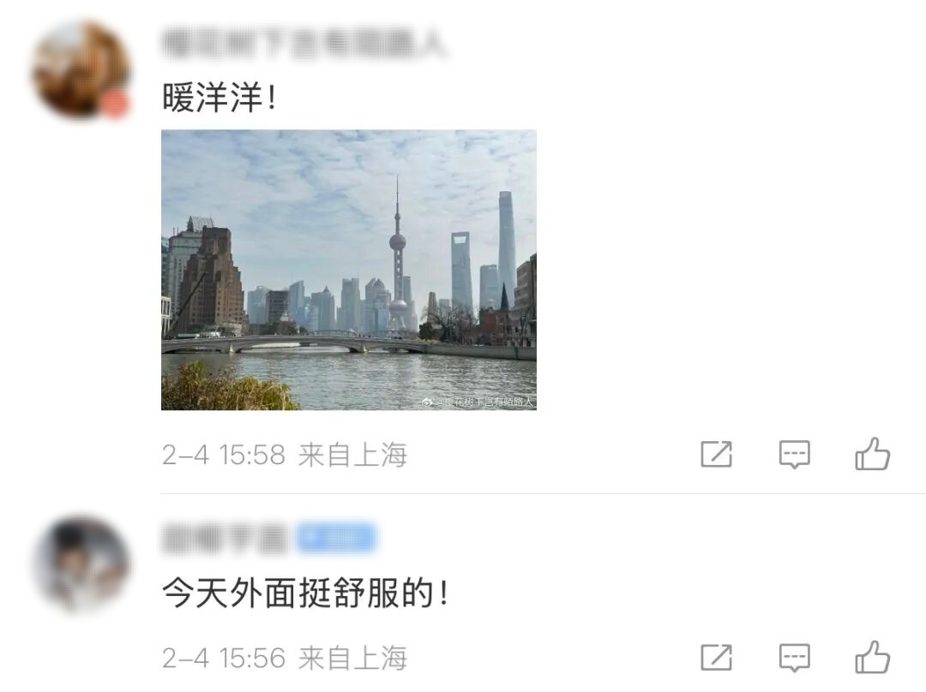
Task: Repost the 暖洋洋 comment
Action: 716,454
